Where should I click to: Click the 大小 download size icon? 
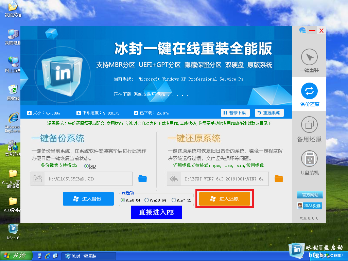29,113
